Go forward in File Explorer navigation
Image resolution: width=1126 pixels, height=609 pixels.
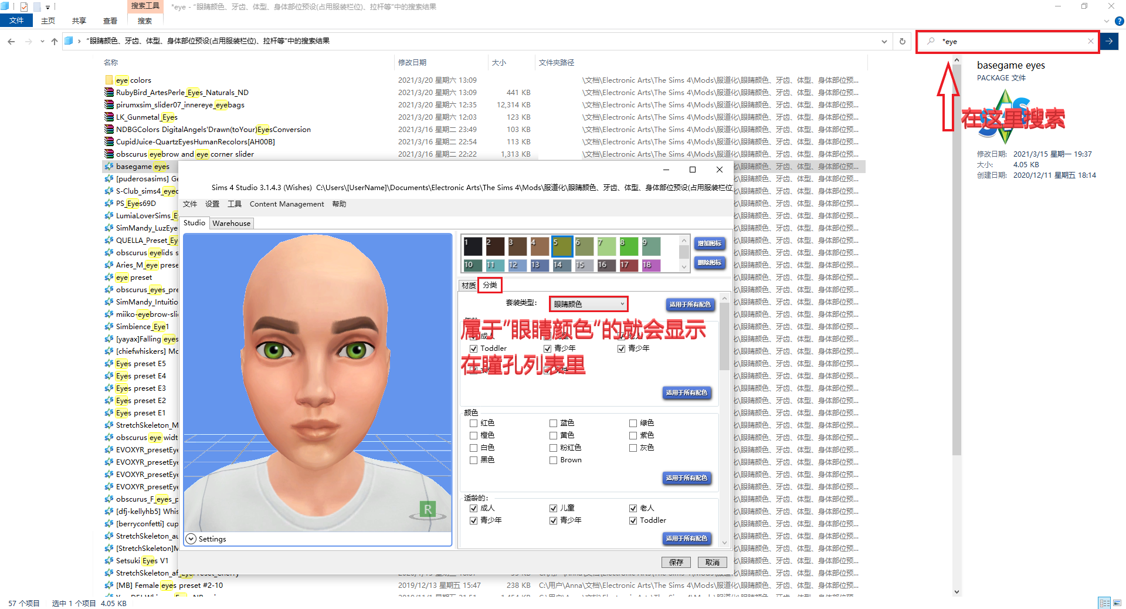click(x=28, y=41)
